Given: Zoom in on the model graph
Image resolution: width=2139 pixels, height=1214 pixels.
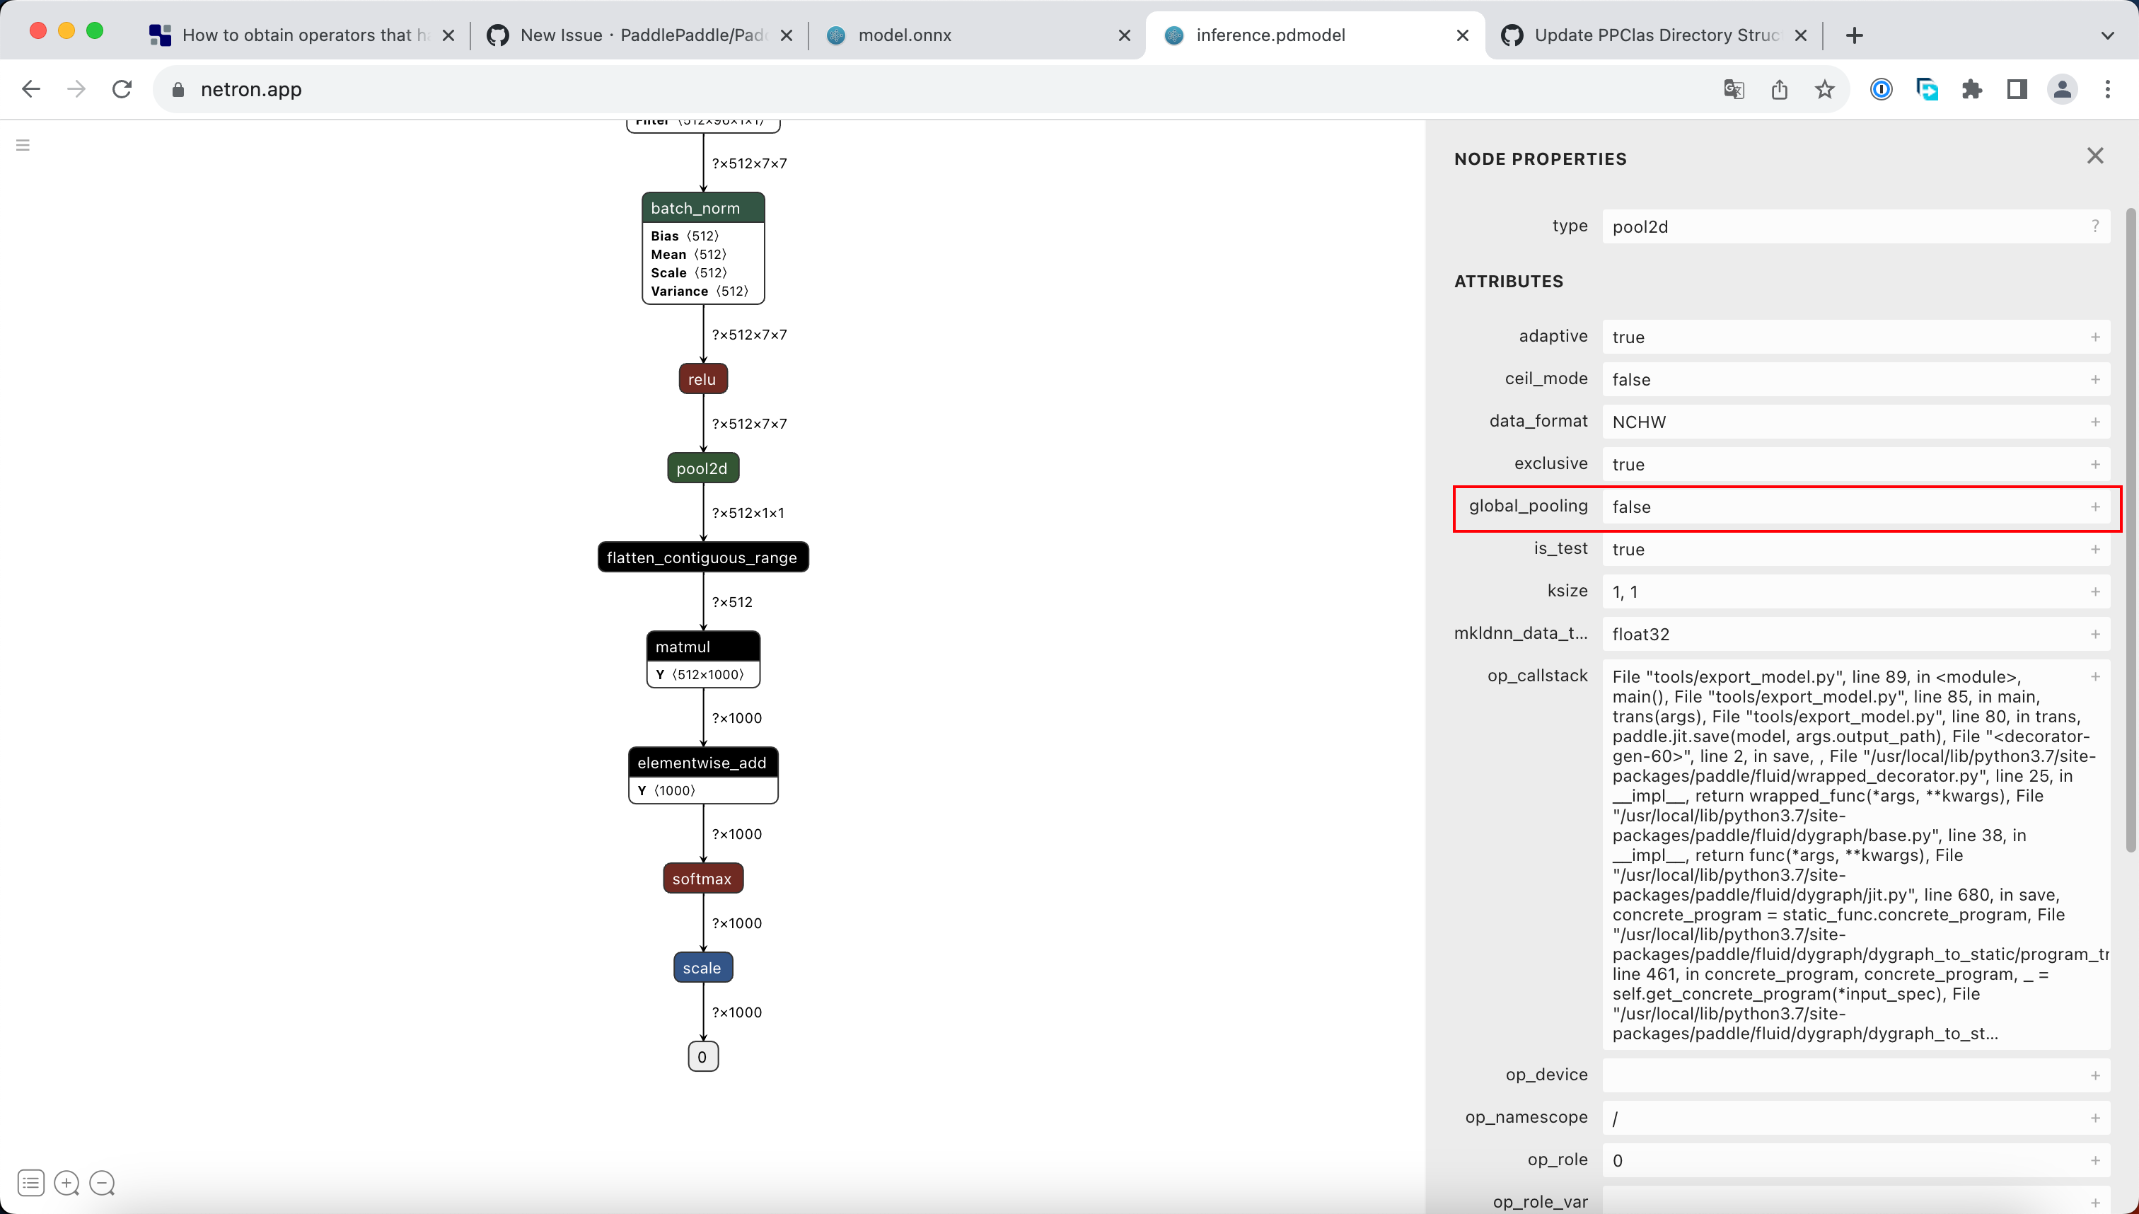Looking at the screenshot, I should click(66, 1183).
